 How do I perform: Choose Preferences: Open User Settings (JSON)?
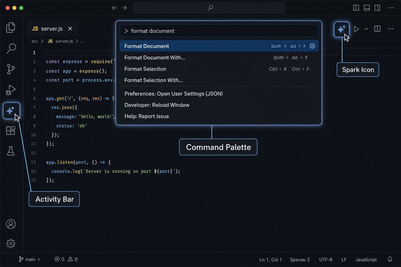[x=219, y=94]
